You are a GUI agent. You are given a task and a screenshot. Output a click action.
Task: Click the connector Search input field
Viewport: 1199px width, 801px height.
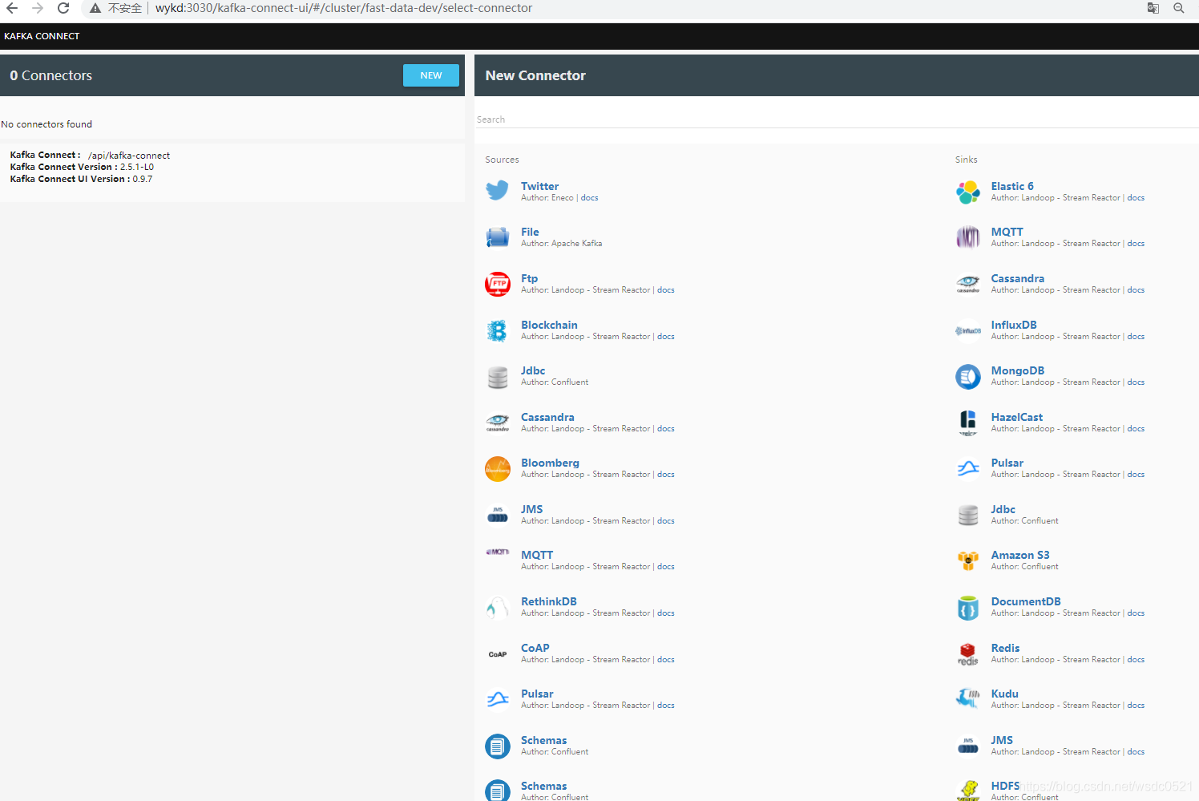tap(837, 119)
